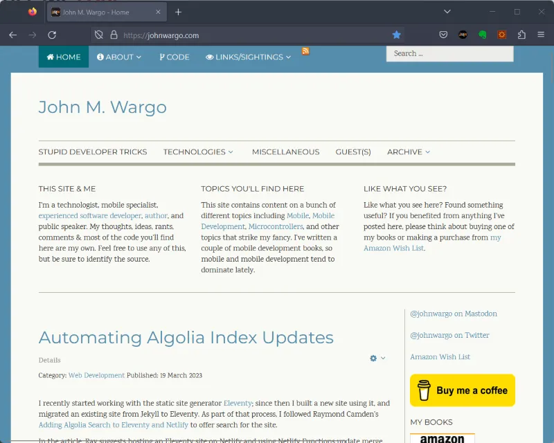Open the GUEST(S) category
The height and width of the screenshot is (443, 554).
pyautogui.click(x=353, y=152)
